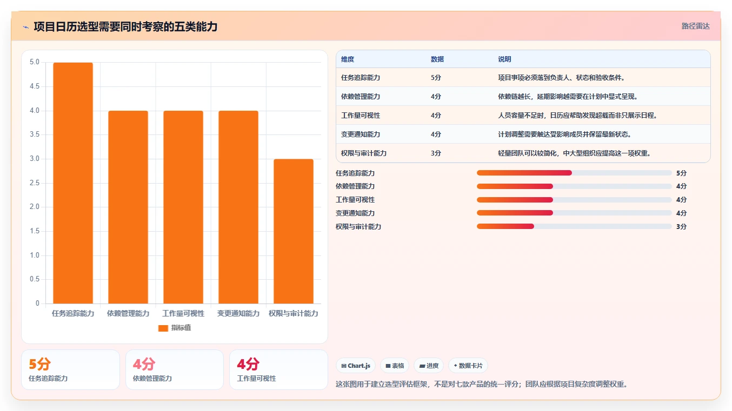
Task: Click the 数据卡片 tag chip
Action: 468,366
